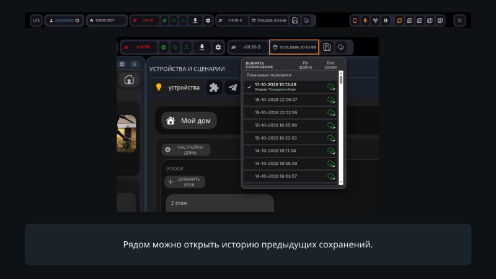Click the room photo thumbnail
Screen dimensions: 496x279
(126, 133)
